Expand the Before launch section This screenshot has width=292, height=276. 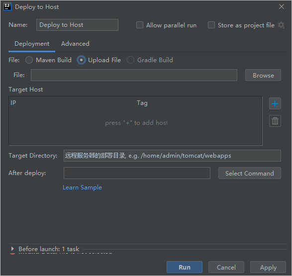pyautogui.click(x=12, y=249)
